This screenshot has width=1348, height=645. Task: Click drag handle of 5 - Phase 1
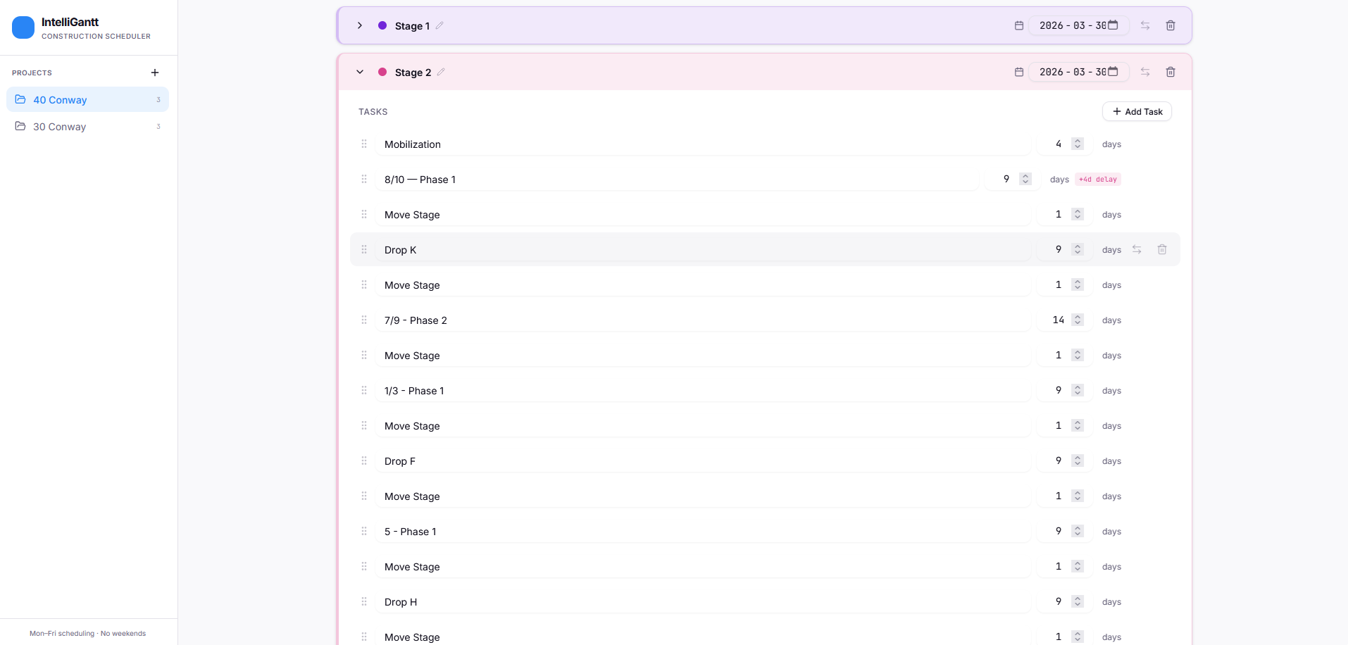[x=364, y=531]
